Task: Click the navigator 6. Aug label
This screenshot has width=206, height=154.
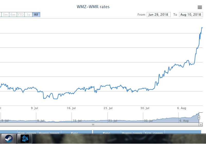Action: 184,121
